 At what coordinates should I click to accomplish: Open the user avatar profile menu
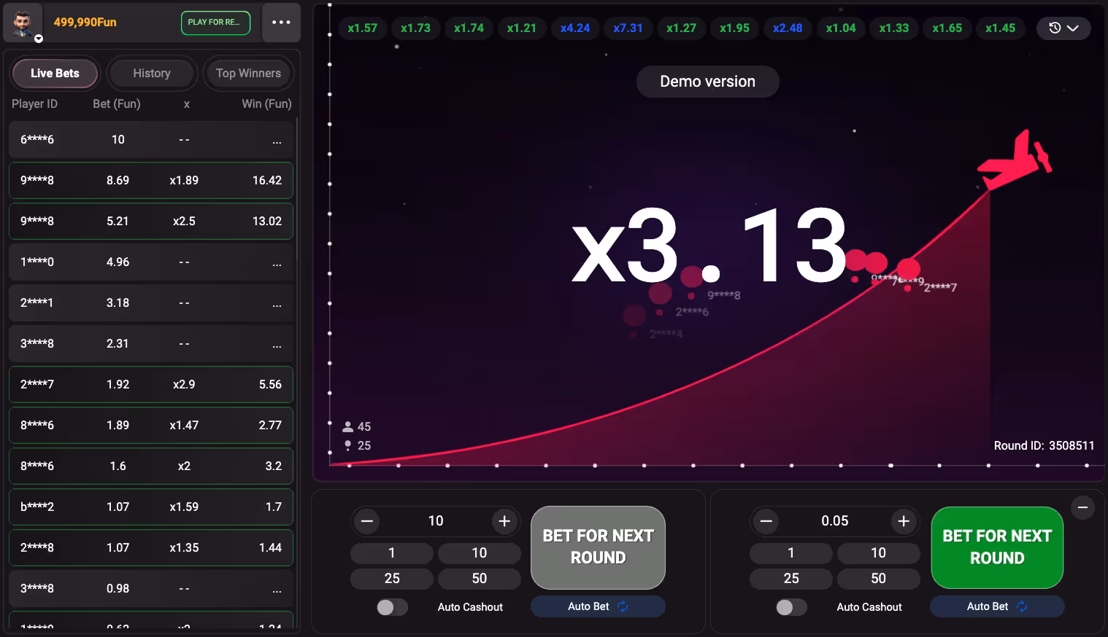click(23, 24)
